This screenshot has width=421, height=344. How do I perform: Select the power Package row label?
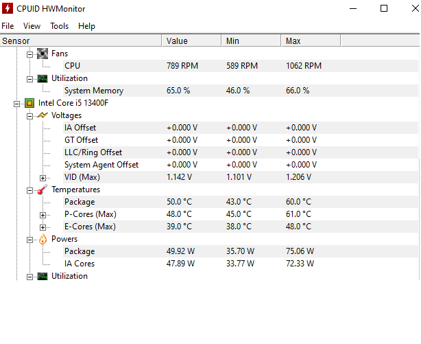point(80,251)
